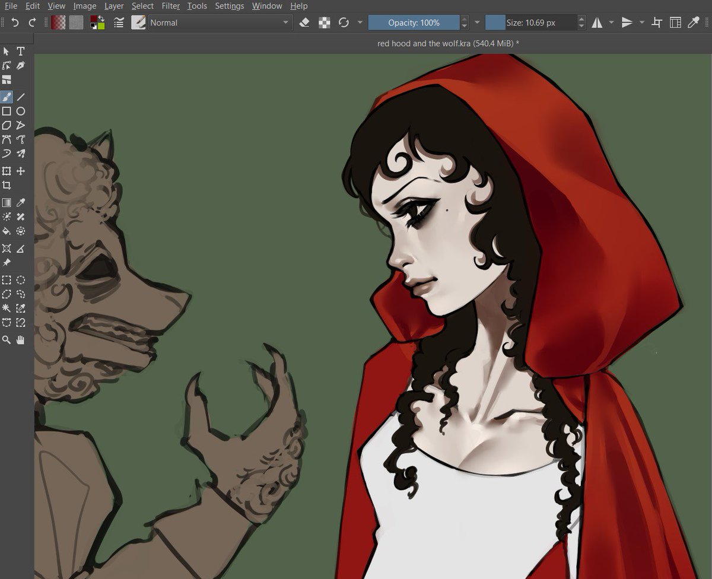The width and height of the screenshot is (712, 579).
Task: Select the Freehand Brush tool
Action: tap(7, 97)
